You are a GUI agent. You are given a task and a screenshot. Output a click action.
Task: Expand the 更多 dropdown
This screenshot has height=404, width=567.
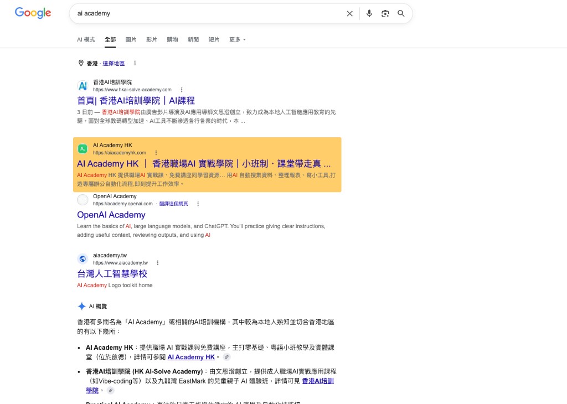click(x=237, y=39)
